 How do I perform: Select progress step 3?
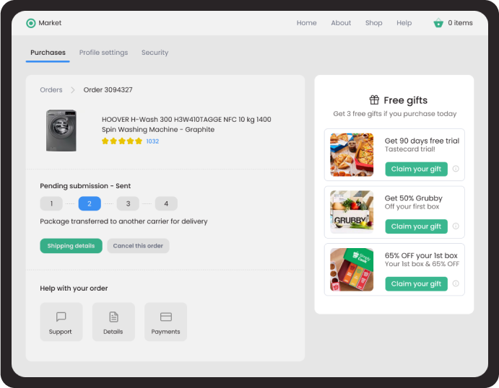pos(128,203)
